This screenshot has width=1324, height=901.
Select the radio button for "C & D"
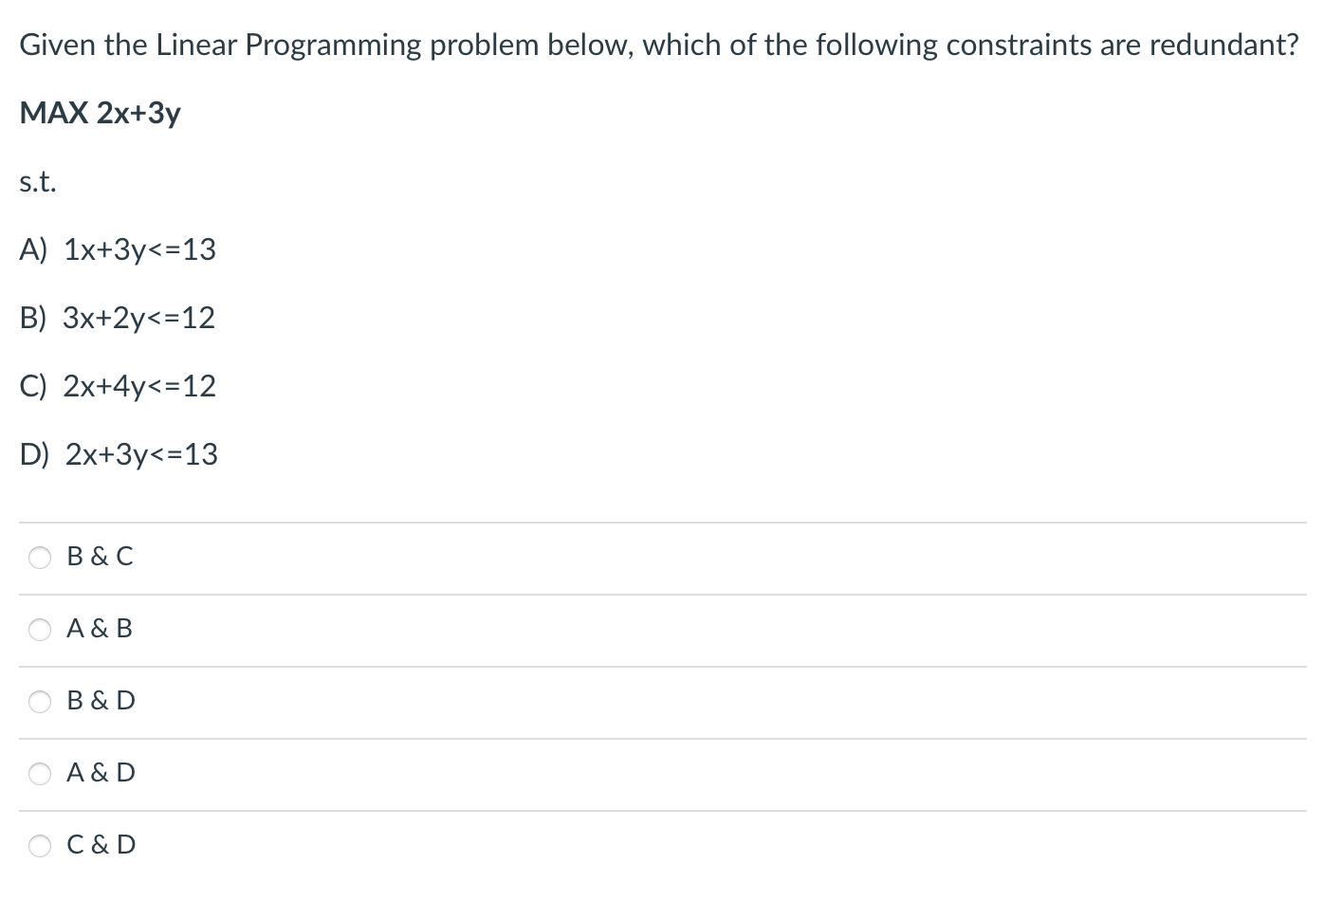40,845
